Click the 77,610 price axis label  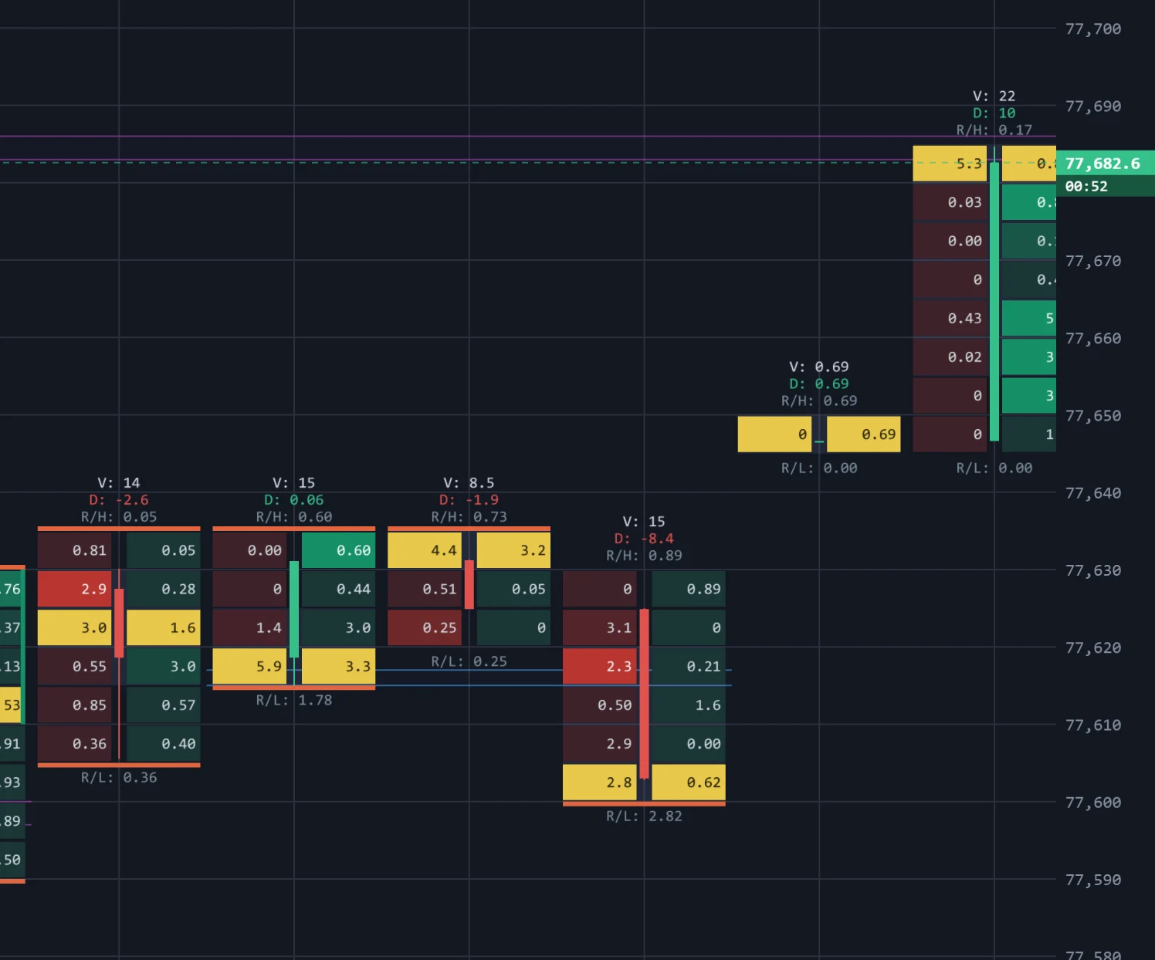(1093, 725)
